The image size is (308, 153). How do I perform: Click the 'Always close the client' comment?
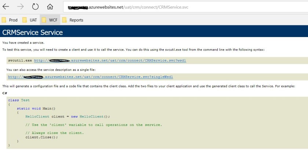pos(55,133)
